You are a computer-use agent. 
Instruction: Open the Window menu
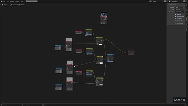[x=17, y=1]
